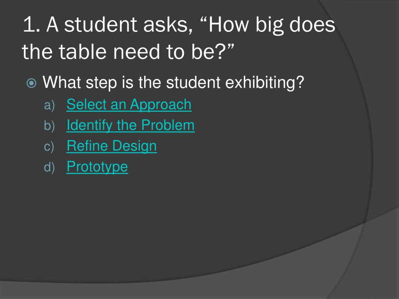Image resolution: width=399 pixels, height=299 pixels.
Task: Select the "d)" list marker
Action: point(49,167)
